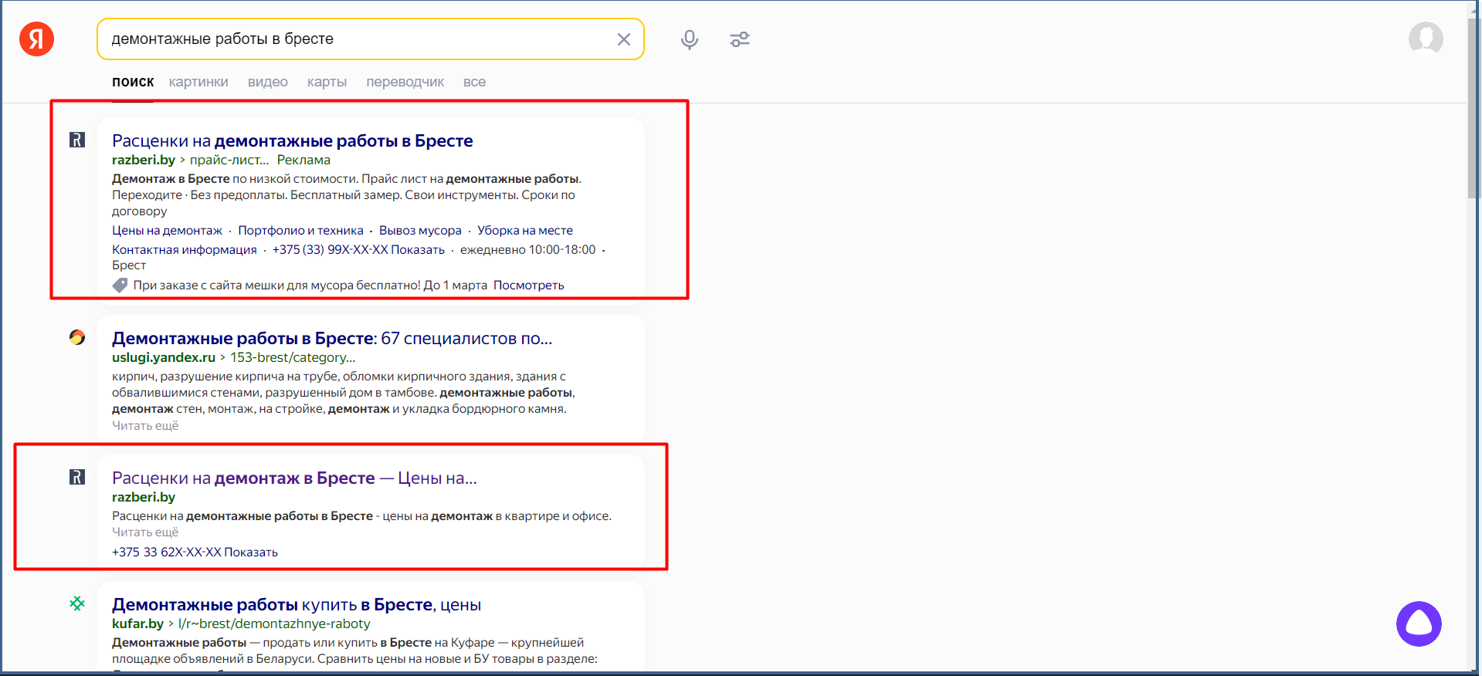Click l/r~brest/demontazhnye-raboty breadcrumb

(x=274, y=624)
